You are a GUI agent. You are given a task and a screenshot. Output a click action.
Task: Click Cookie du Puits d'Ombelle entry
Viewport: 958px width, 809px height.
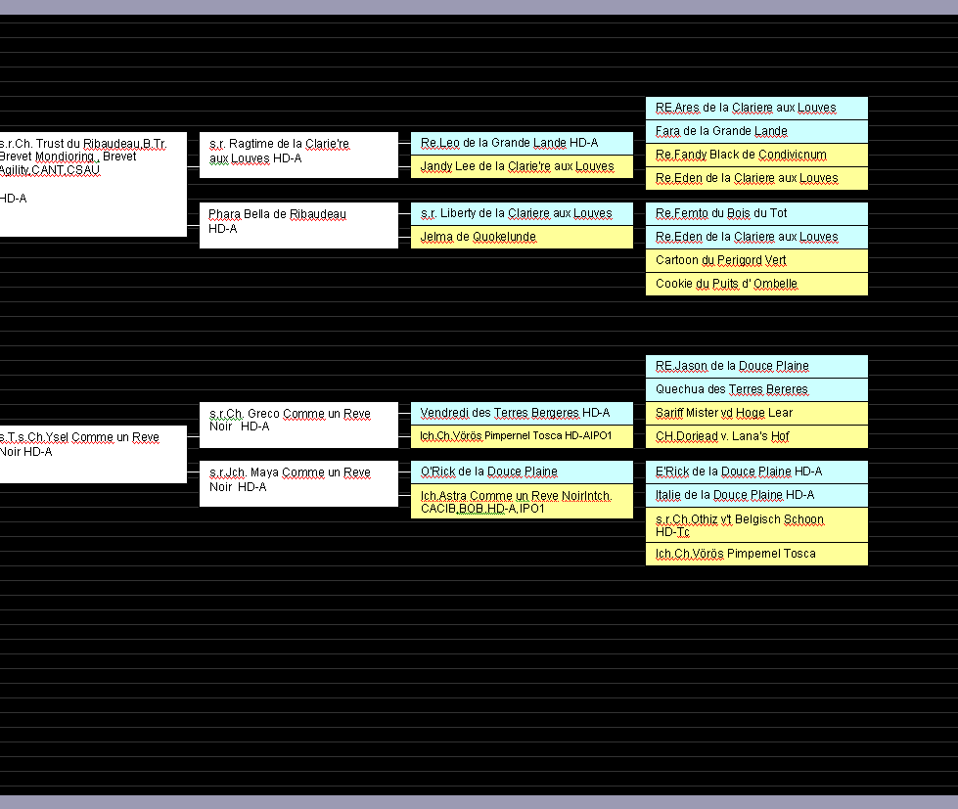(756, 284)
